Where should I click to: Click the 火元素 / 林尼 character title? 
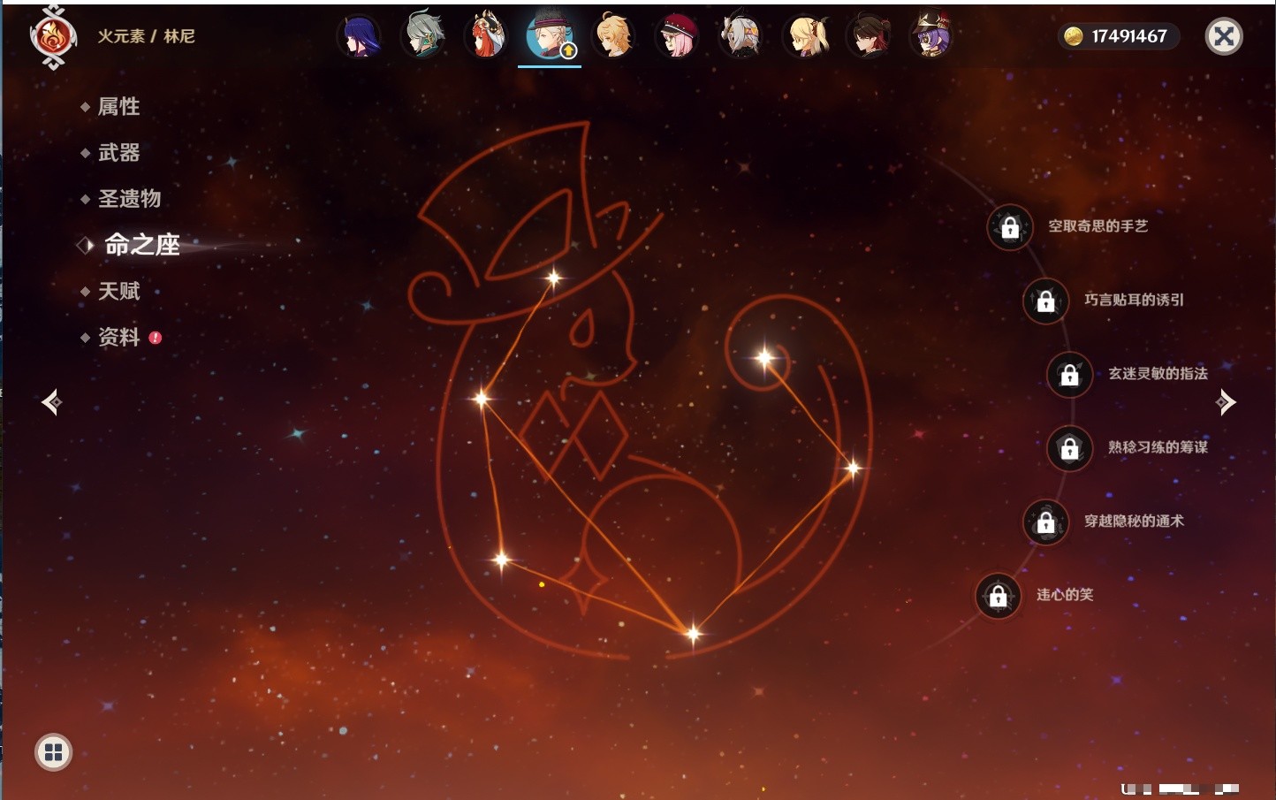pyautogui.click(x=146, y=36)
